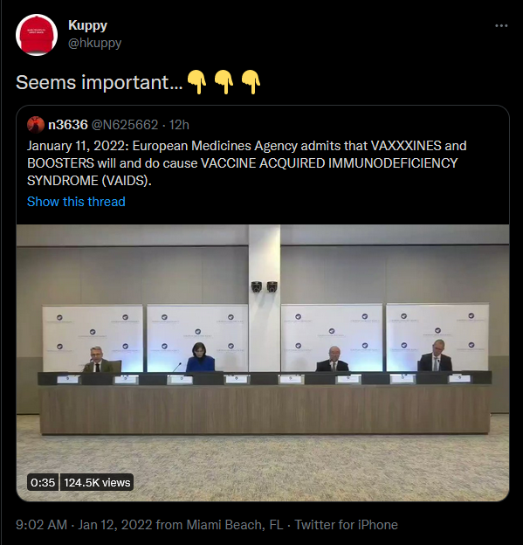Open the @hkuppy handle link

[94, 43]
